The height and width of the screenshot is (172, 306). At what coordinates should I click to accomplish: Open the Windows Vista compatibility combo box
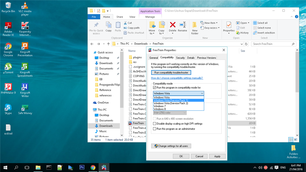pos(178,93)
